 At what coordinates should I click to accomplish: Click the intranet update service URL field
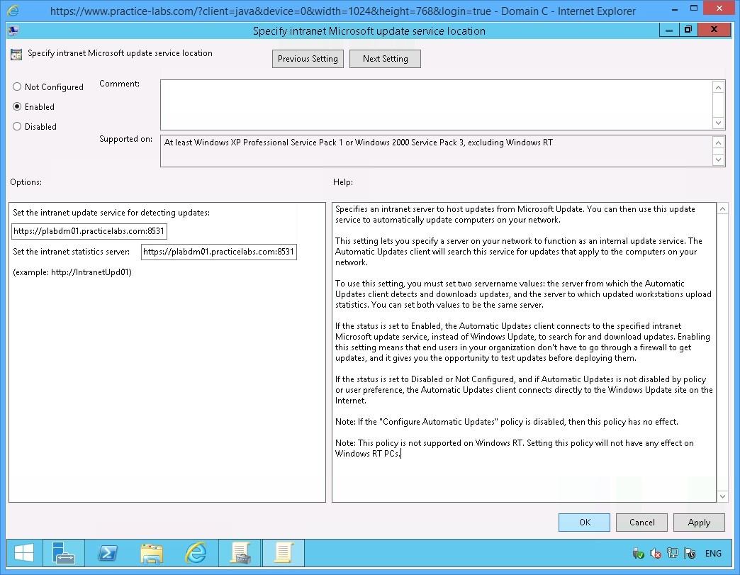89,231
